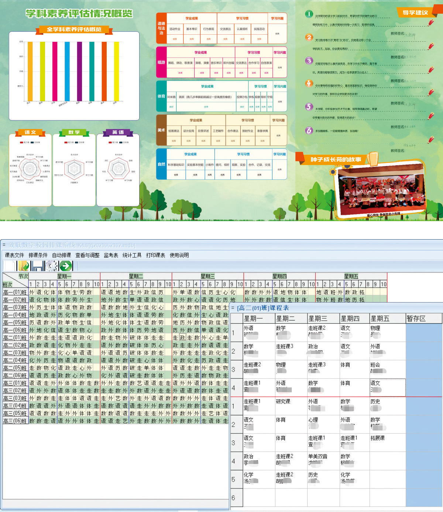
Task: Select the 高二(04)班 row header
Action: (x=16, y=360)
